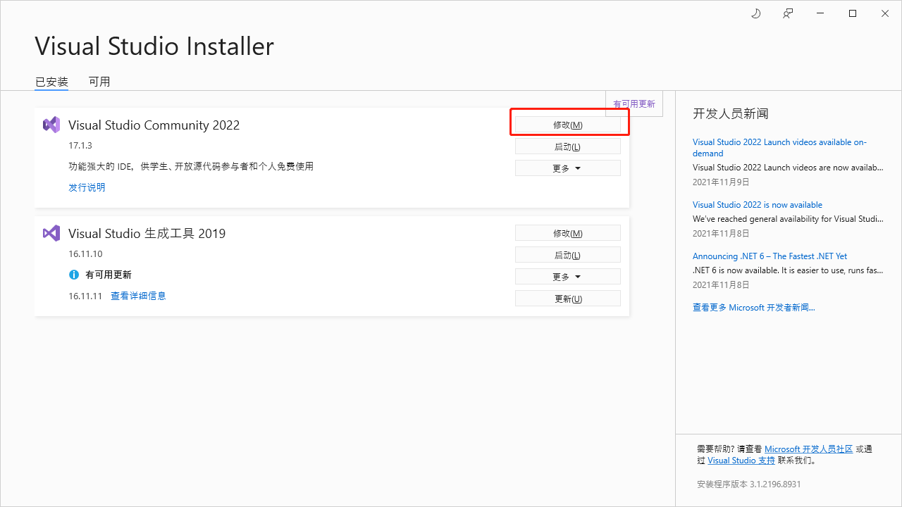The image size is (902, 507).
Task: Click 修改(M) for 生成工具 2019
Action: click(x=567, y=232)
